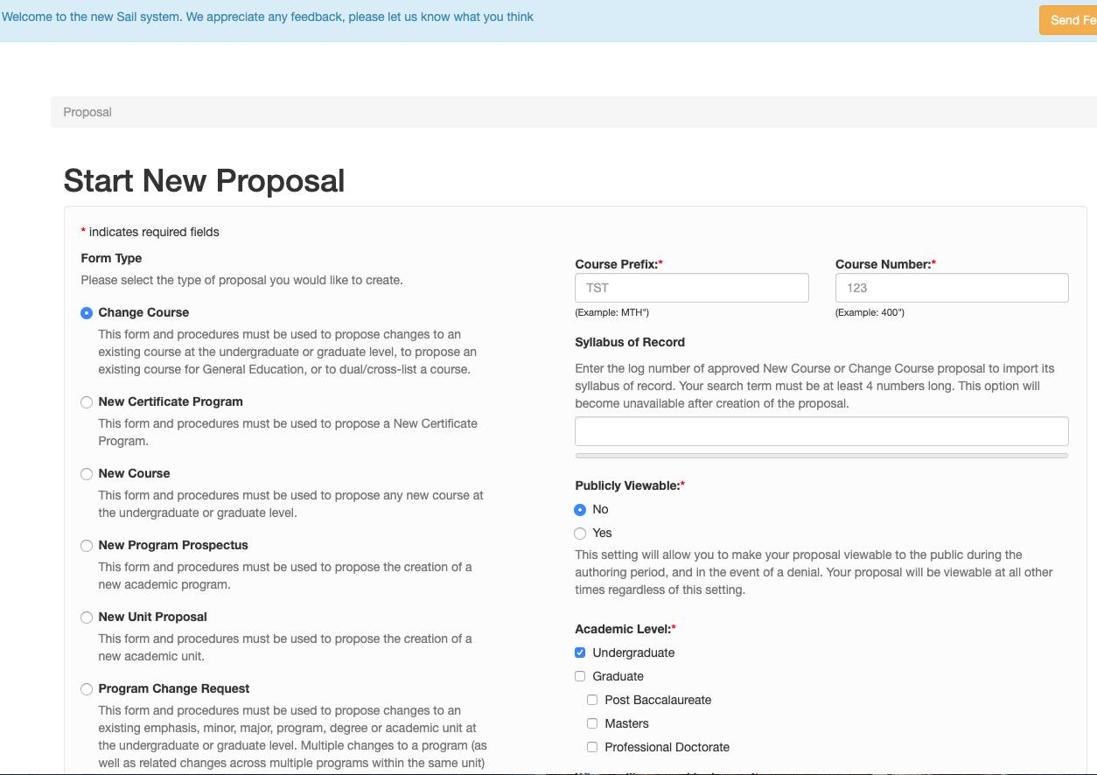The width and height of the screenshot is (1097, 775).
Task: Check the Graduate academic level box
Action: 580,676
